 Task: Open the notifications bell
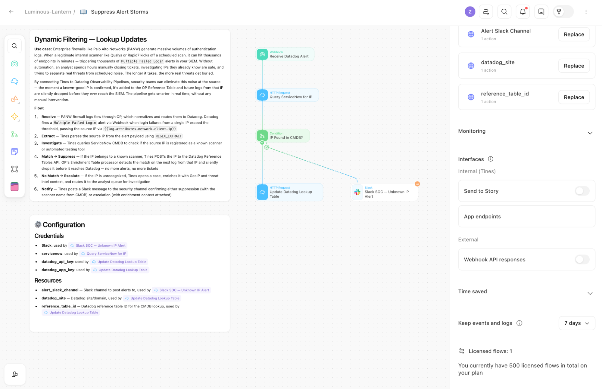point(522,12)
